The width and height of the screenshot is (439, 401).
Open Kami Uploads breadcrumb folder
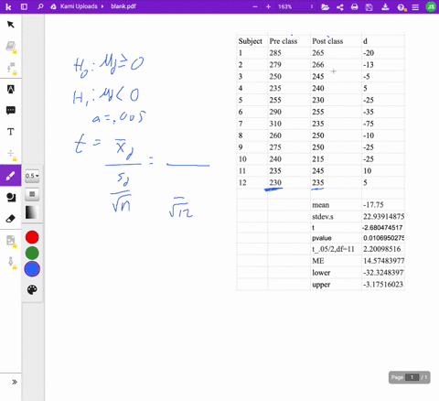(79, 6)
